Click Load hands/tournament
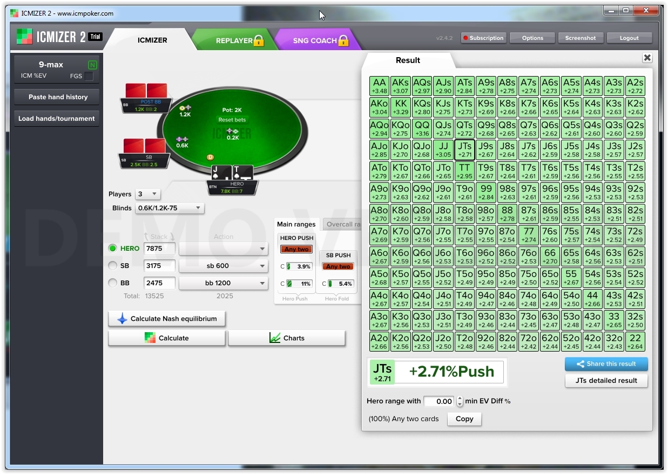 click(57, 119)
